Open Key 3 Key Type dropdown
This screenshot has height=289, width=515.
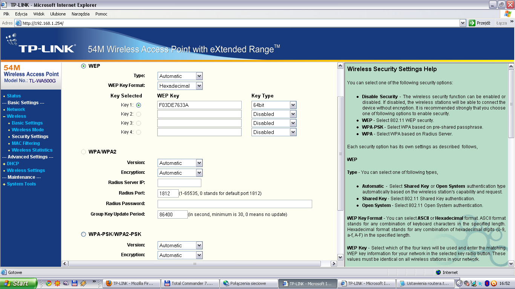pos(274,123)
